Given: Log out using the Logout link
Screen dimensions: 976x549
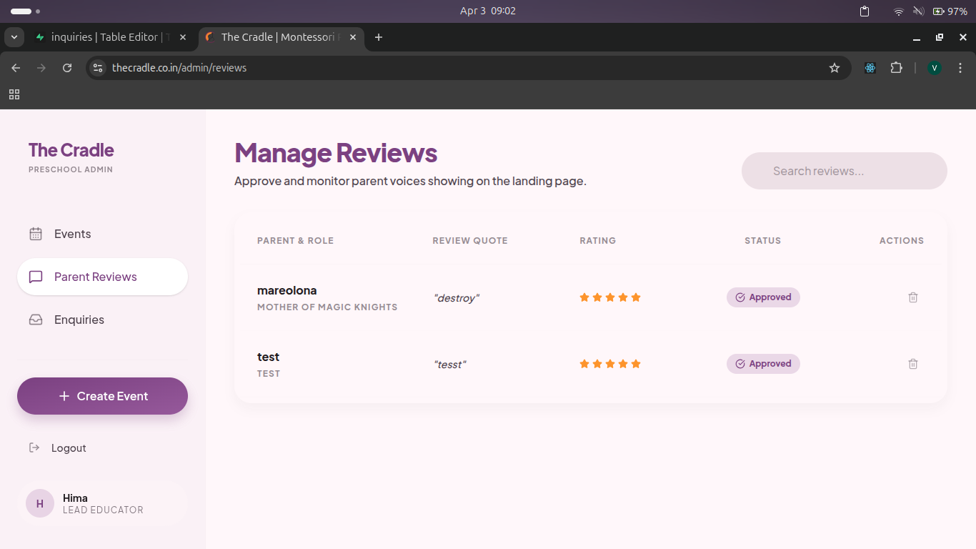Looking at the screenshot, I should click(68, 448).
